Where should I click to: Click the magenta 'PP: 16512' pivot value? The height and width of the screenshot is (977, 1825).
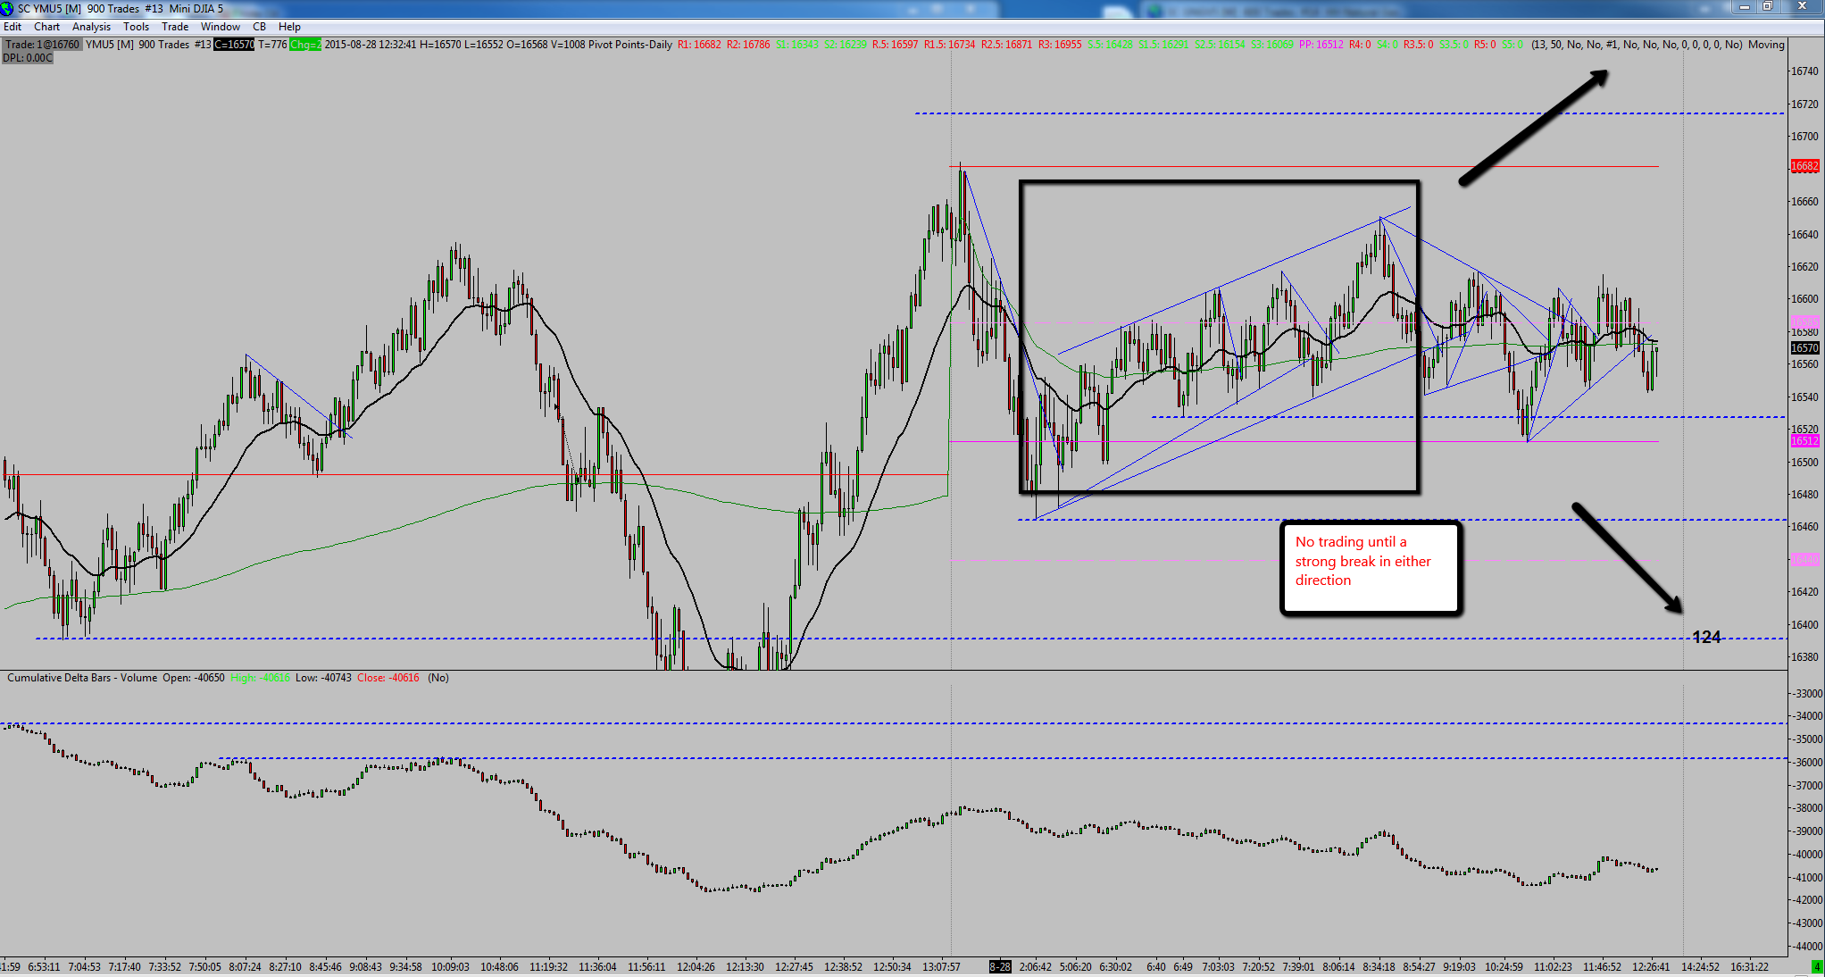1321,45
